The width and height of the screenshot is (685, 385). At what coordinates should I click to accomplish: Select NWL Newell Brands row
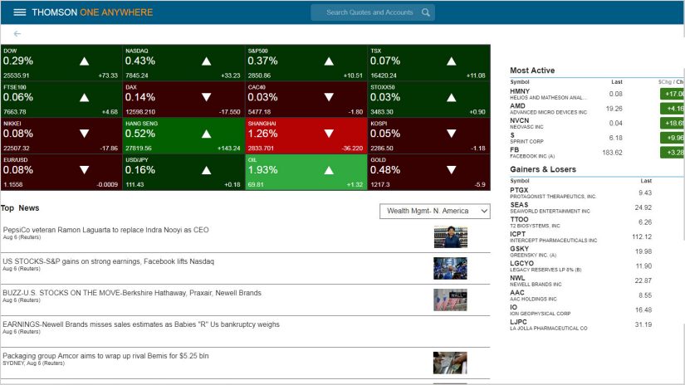581,280
